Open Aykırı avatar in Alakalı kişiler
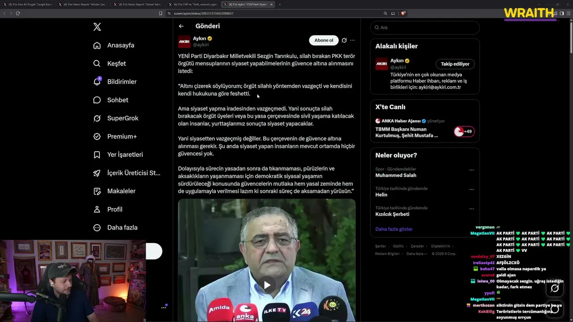The height and width of the screenshot is (322, 573). coord(382,64)
